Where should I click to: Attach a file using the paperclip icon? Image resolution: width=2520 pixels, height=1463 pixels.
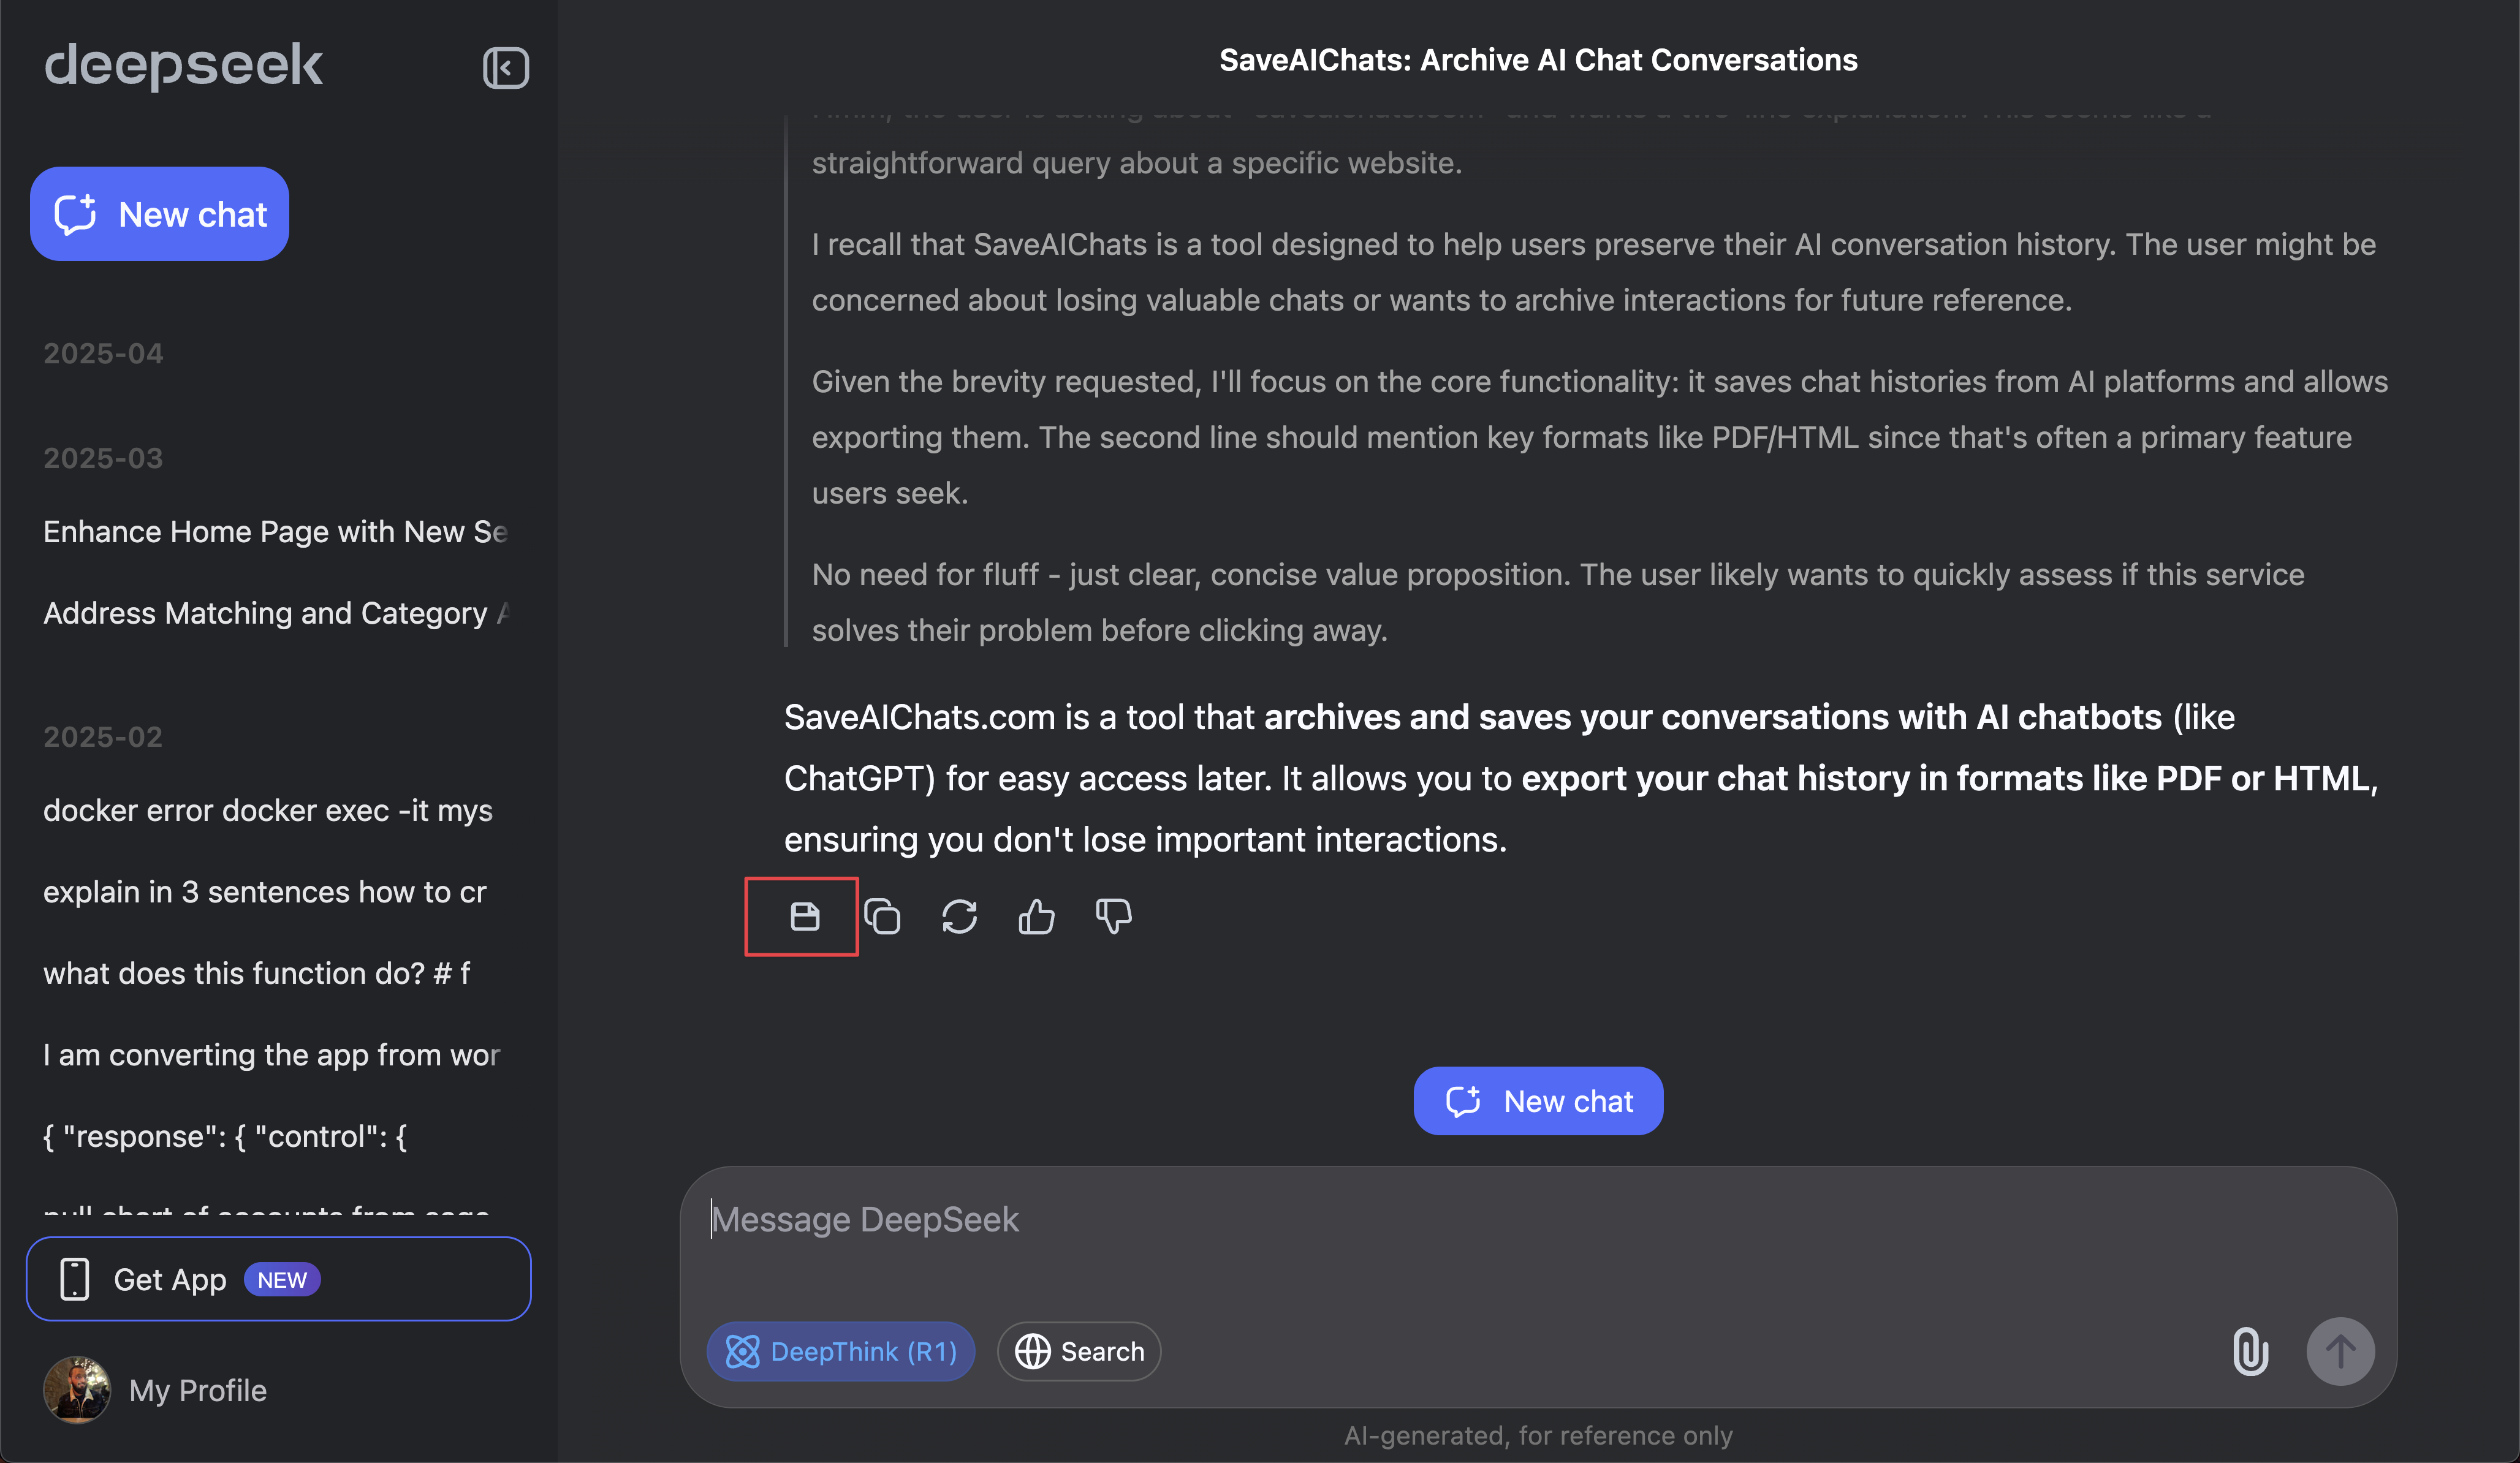click(2250, 1351)
